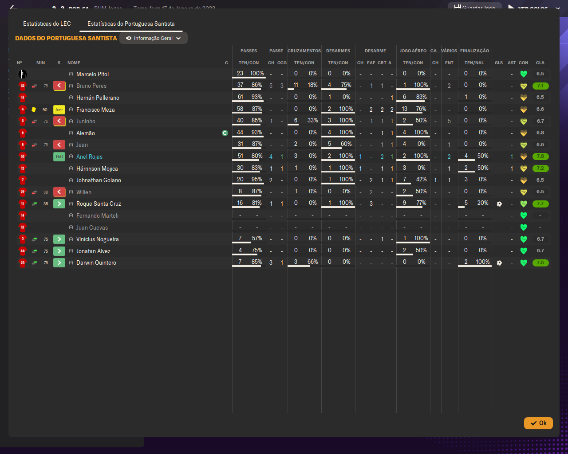Click the goal ball icon for Darwin Quintero

tap(499, 263)
